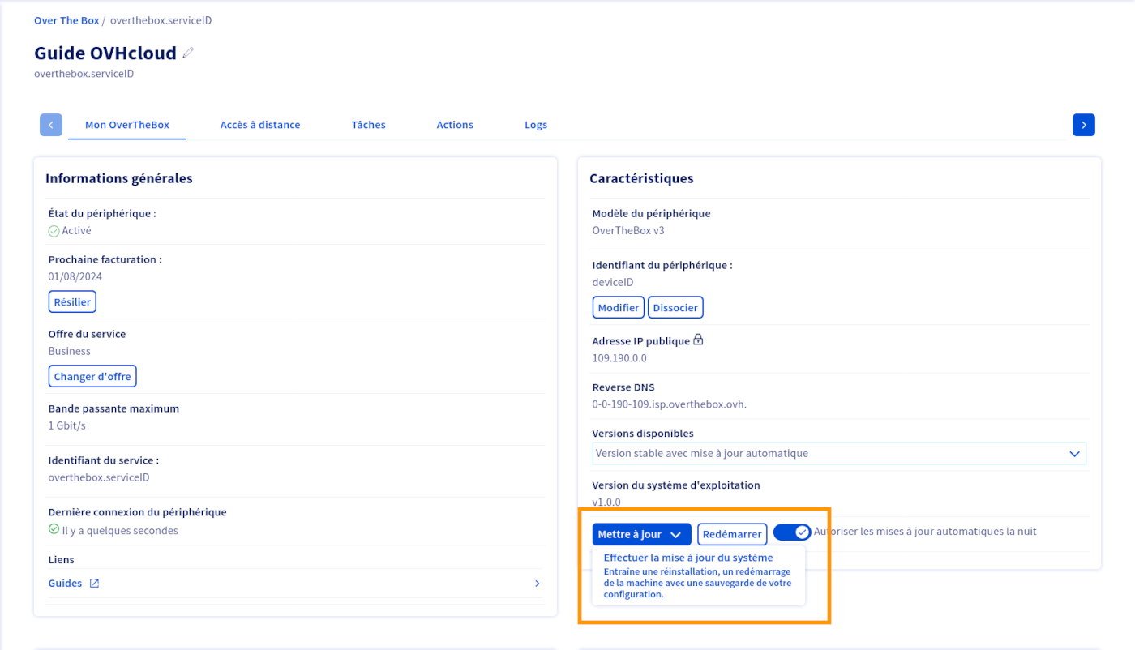
Task: Click the chevron arrow in the Liens row
Action: coord(537,584)
